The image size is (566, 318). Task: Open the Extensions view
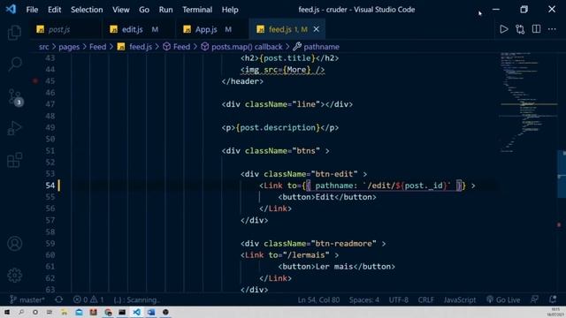(14, 160)
